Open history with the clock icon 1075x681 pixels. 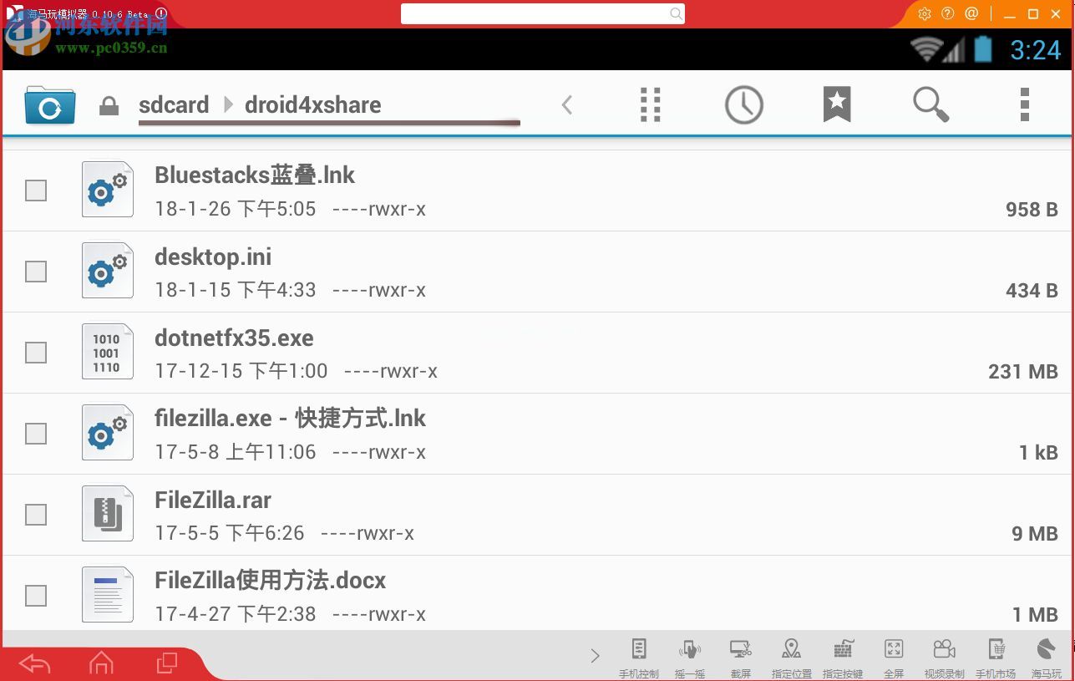[x=743, y=105]
